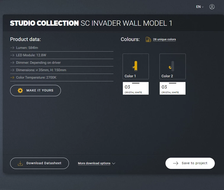Open the EN language dropdown
This screenshot has width=224, height=190.
(x=200, y=7)
